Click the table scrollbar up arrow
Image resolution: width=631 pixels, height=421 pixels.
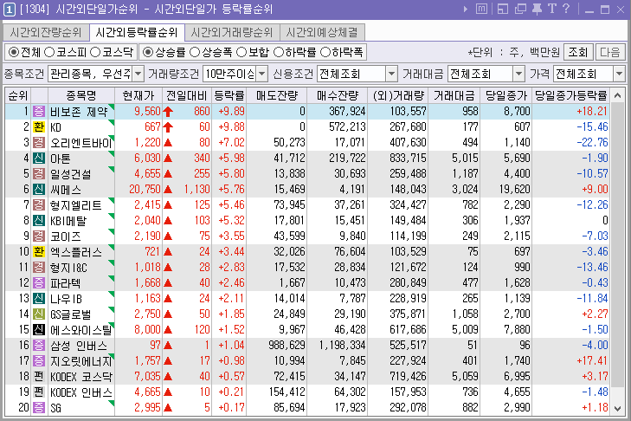[x=618, y=95]
